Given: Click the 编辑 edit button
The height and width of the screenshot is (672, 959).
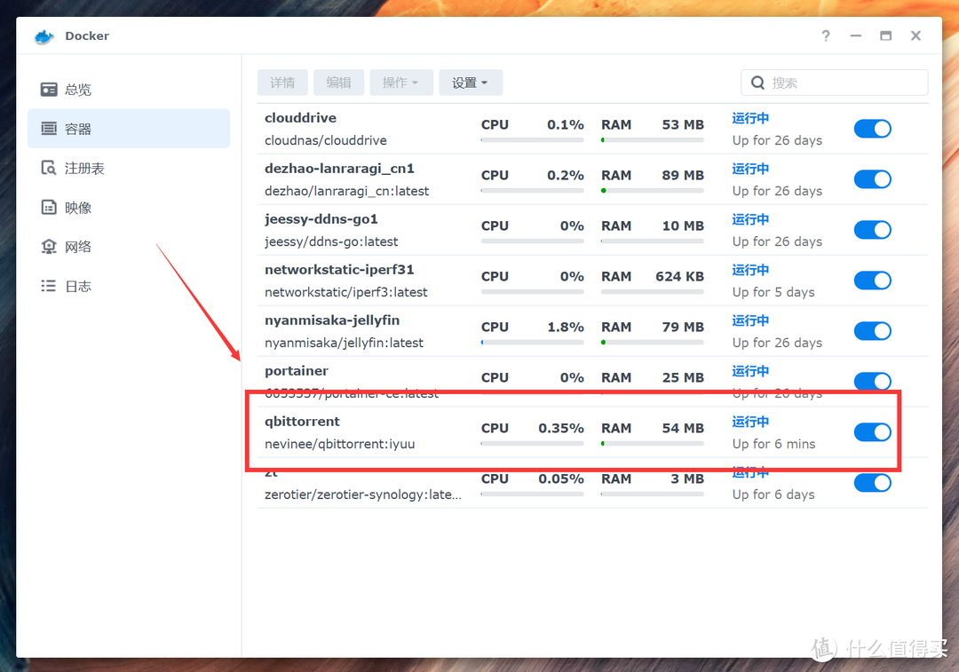Looking at the screenshot, I should click(x=339, y=83).
